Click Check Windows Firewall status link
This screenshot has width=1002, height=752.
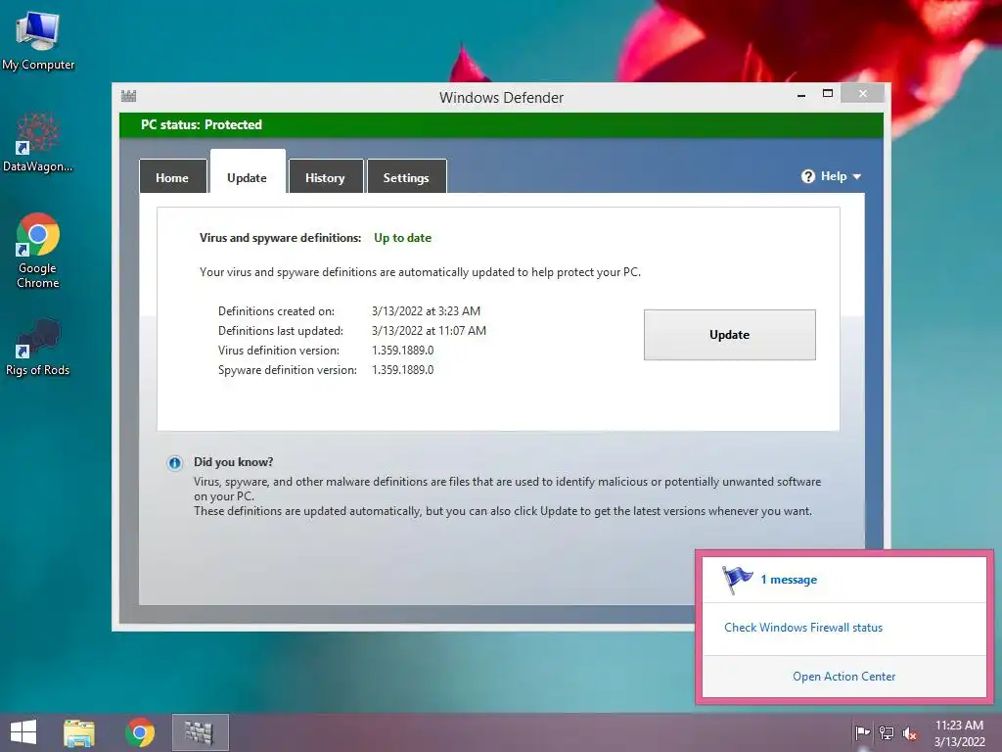(x=803, y=628)
